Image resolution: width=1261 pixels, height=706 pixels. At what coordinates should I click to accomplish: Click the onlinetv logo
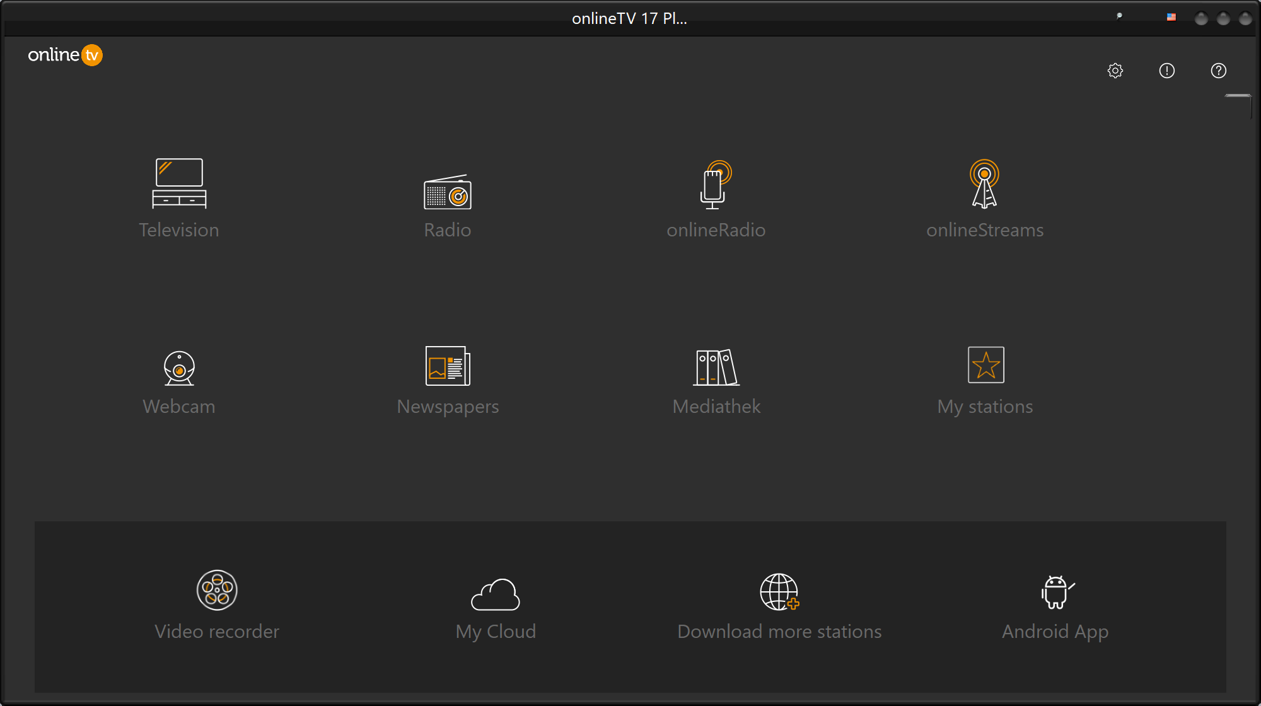[65, 55]
